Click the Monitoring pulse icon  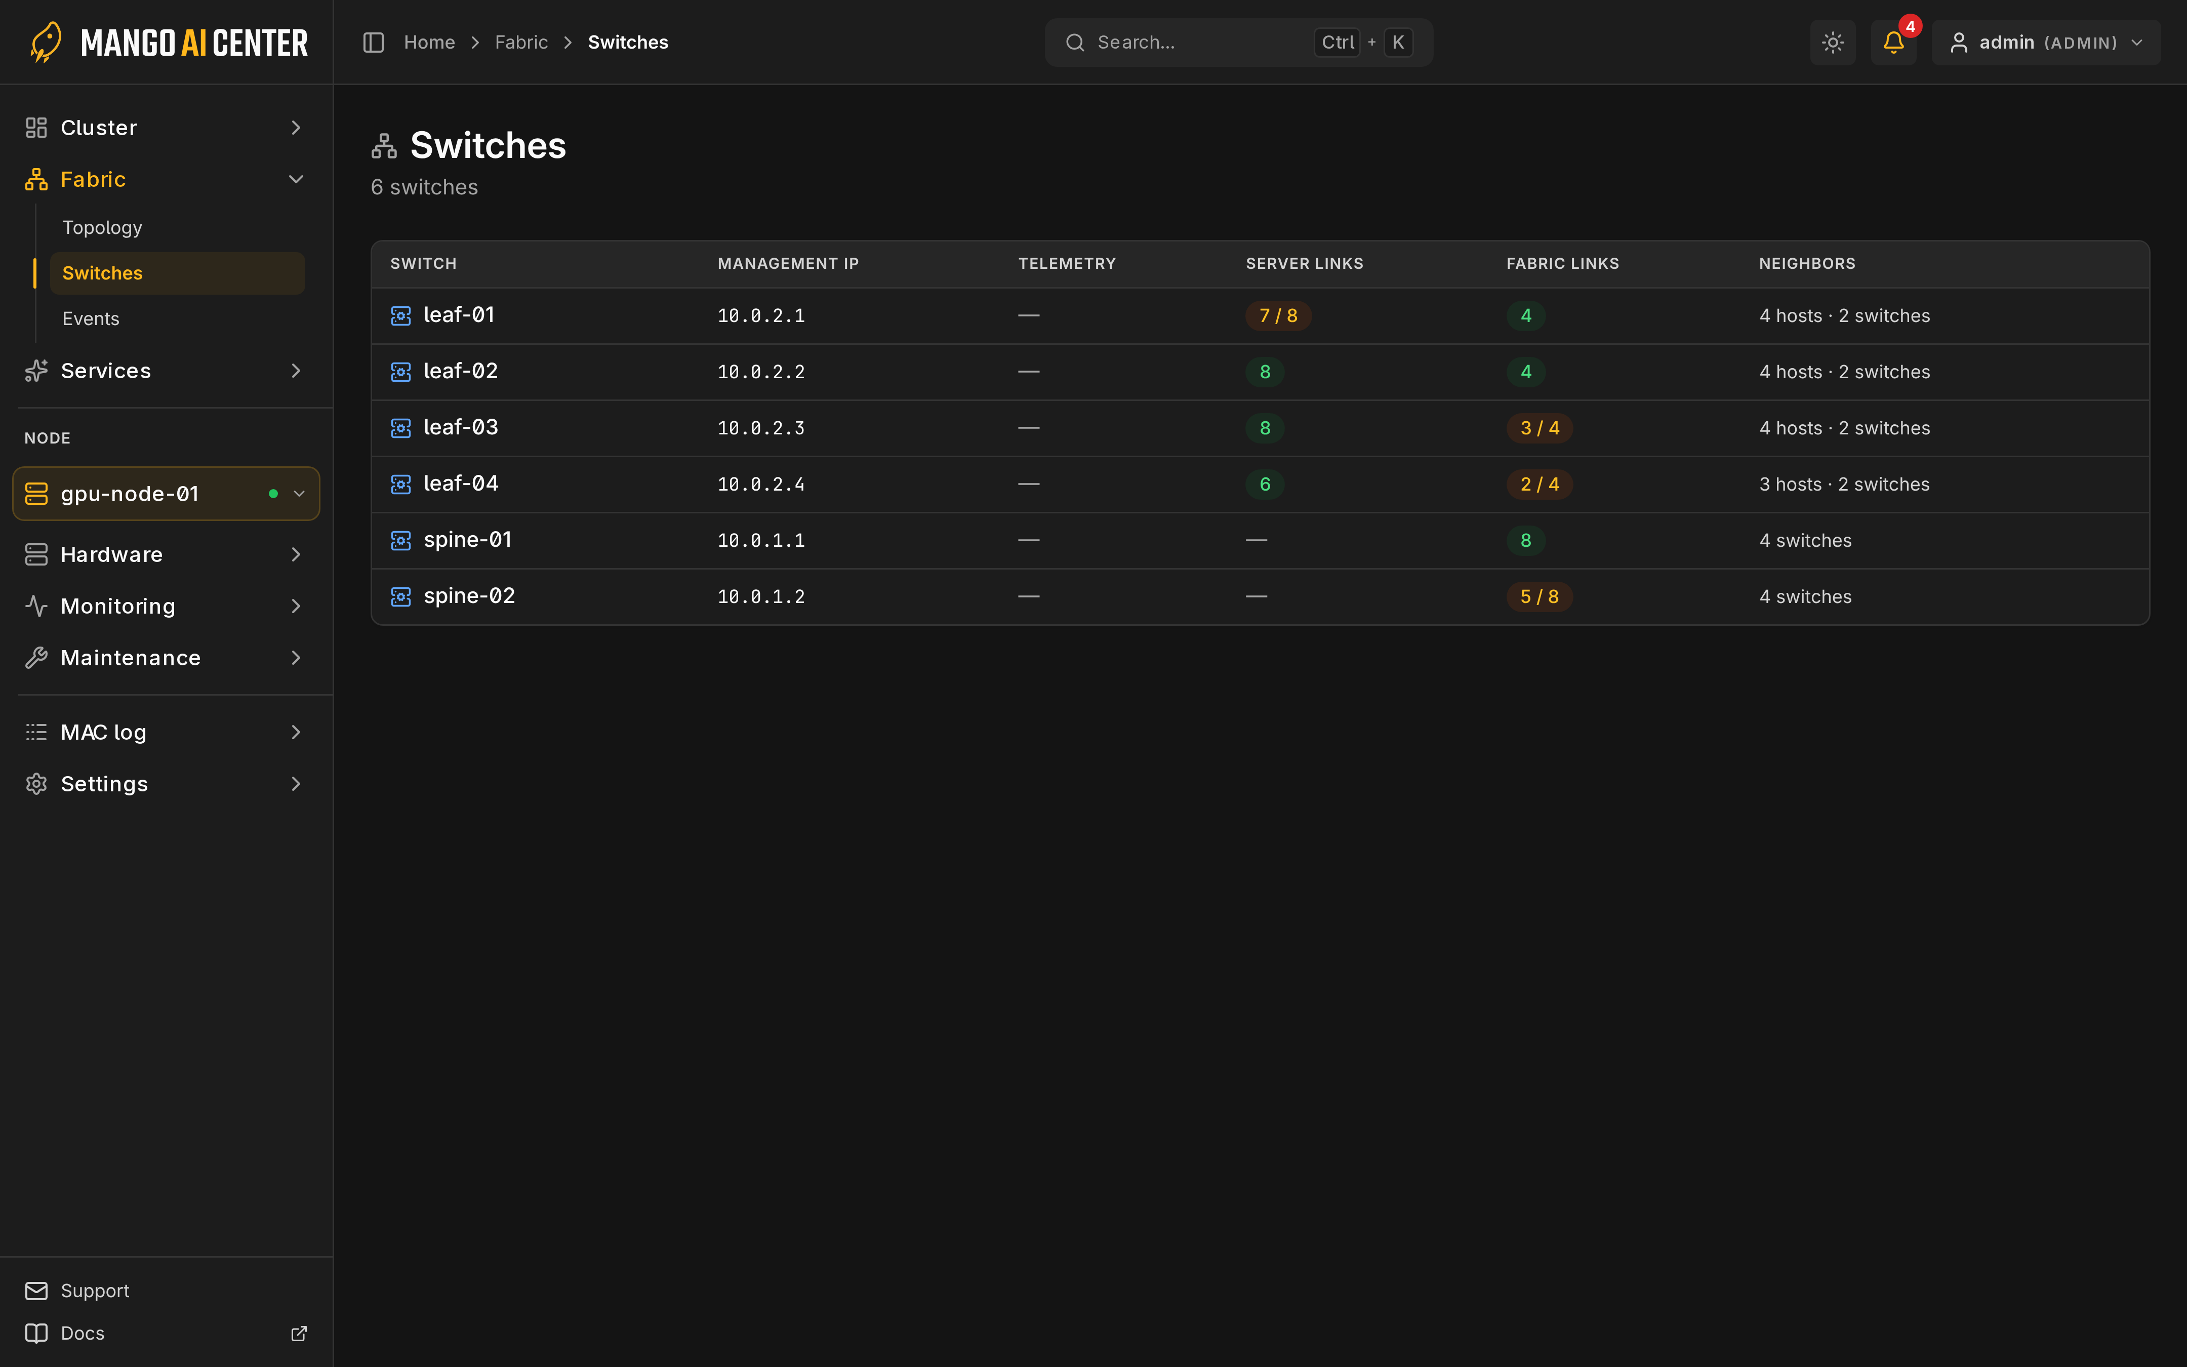coord(36,606)
